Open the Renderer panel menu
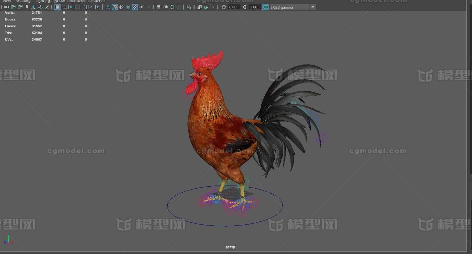472x254 pixels. pos(77,1)
